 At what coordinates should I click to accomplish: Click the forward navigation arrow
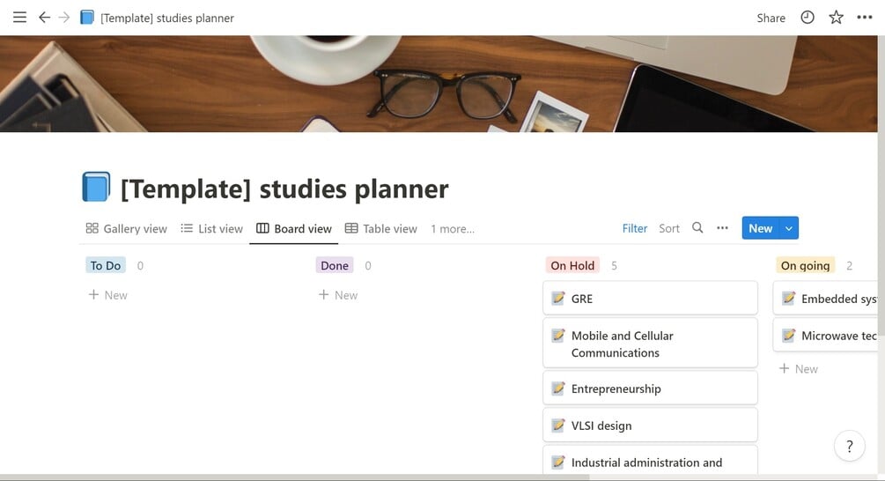coord(64,18)
